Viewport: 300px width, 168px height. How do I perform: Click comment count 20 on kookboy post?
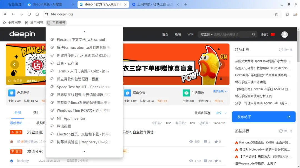[x=208, y=161]
